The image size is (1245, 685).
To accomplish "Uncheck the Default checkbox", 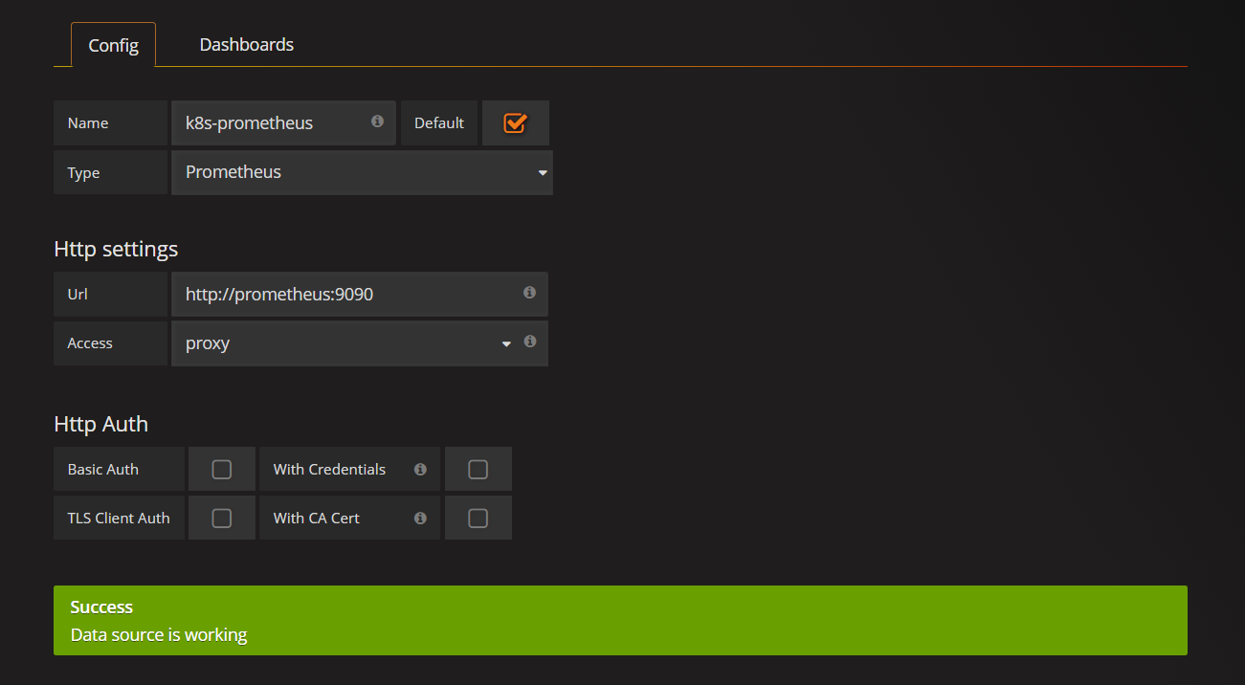I will pyautogui.click(x=515, y=123).
